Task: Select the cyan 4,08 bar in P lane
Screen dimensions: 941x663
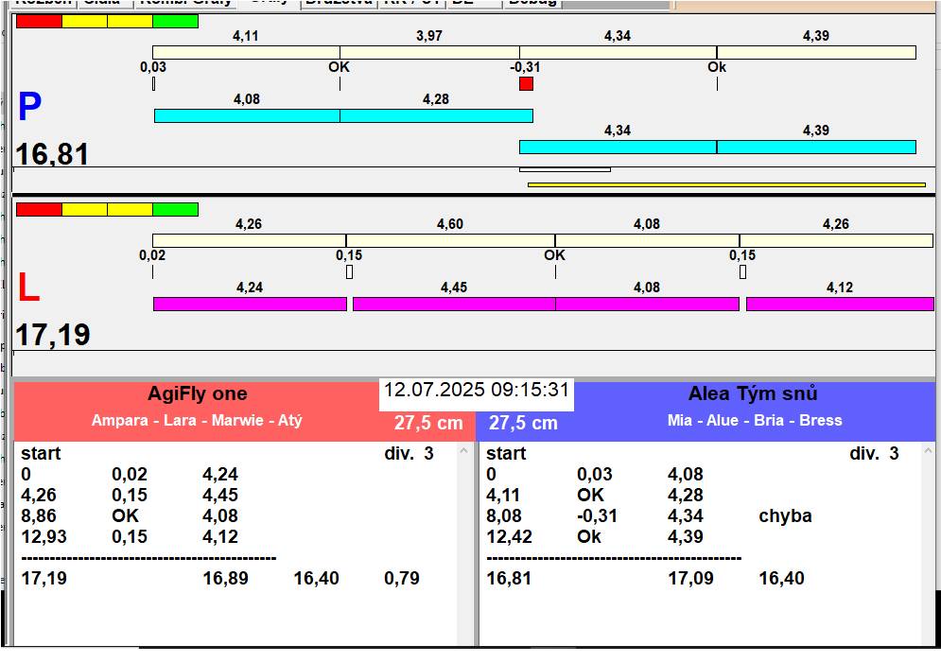Action: [x=246, y=115]
